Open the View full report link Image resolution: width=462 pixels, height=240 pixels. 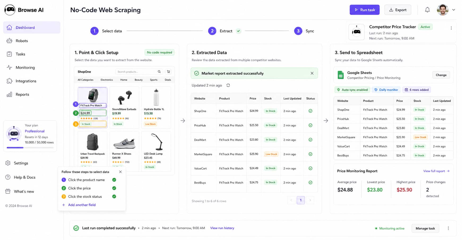pyautogui.click(x=436, y=171)
